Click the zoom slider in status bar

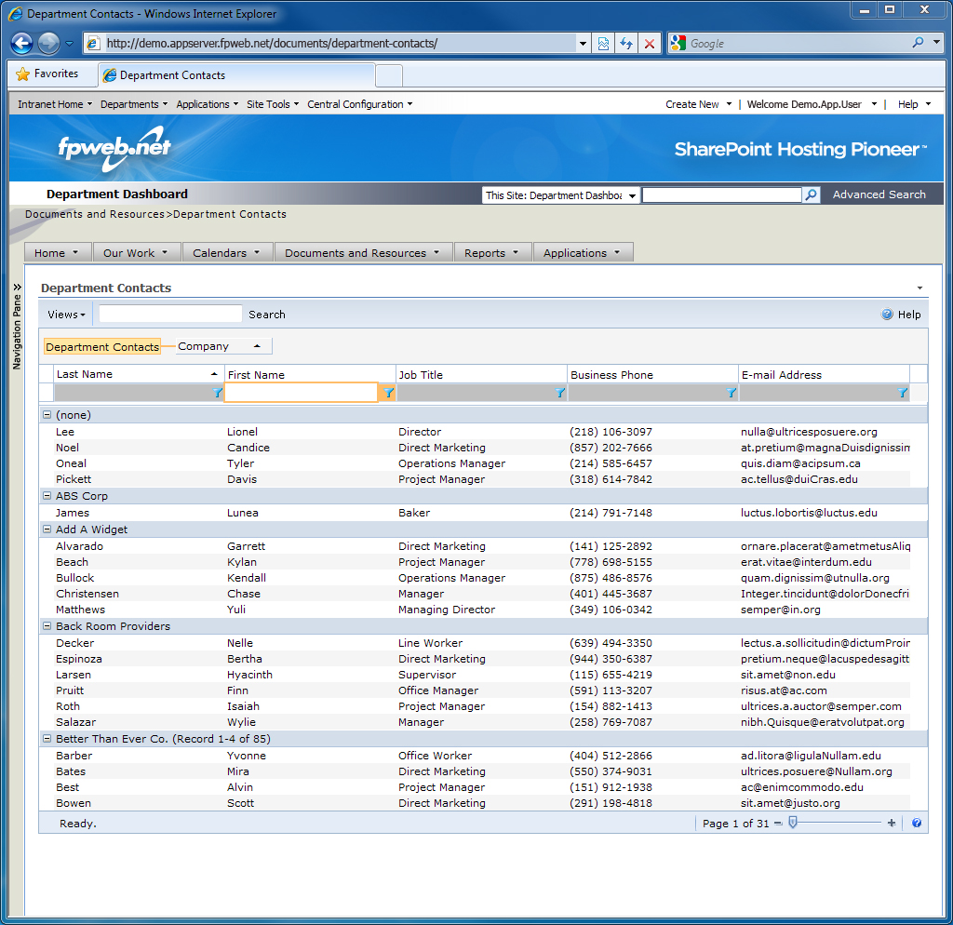click(x=793, y=823)
